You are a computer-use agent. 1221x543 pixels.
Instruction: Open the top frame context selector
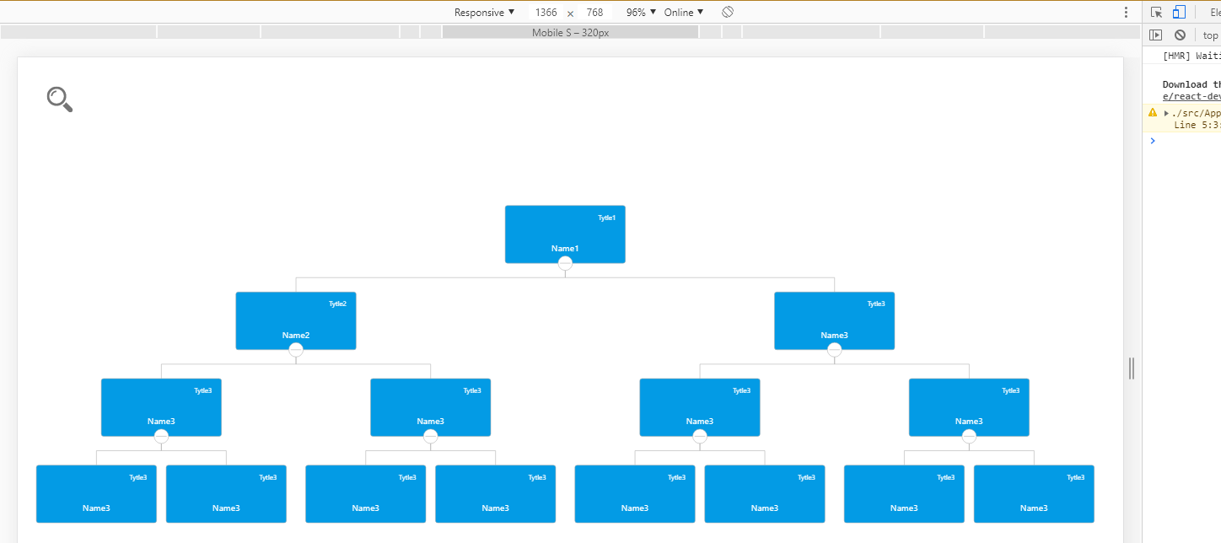click(x=1211, y=35)
